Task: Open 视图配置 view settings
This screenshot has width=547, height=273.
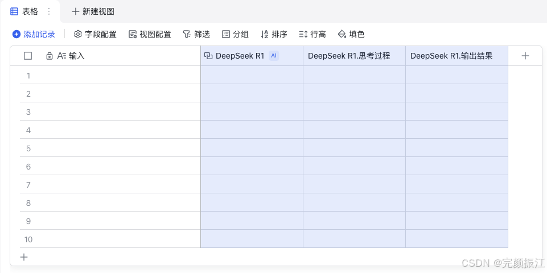Action: point(150,34)
